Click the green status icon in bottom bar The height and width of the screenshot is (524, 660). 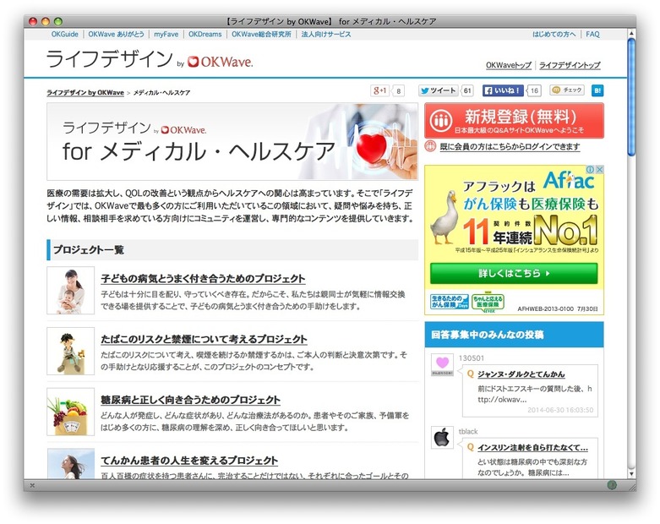click(612, 485)
